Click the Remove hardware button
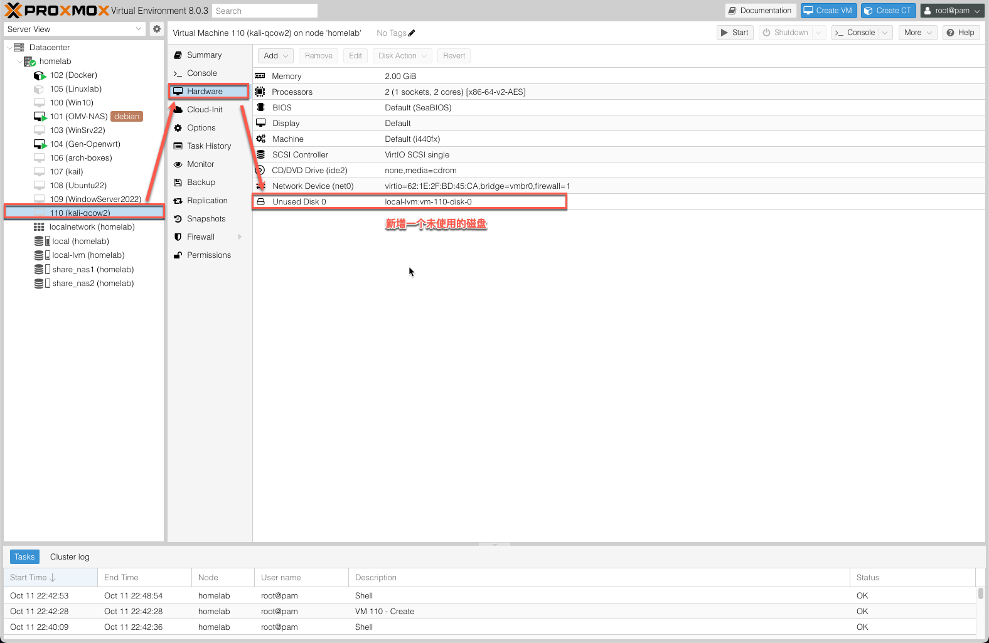The height and width of the screenshot is (643, 989). (319, 56)
